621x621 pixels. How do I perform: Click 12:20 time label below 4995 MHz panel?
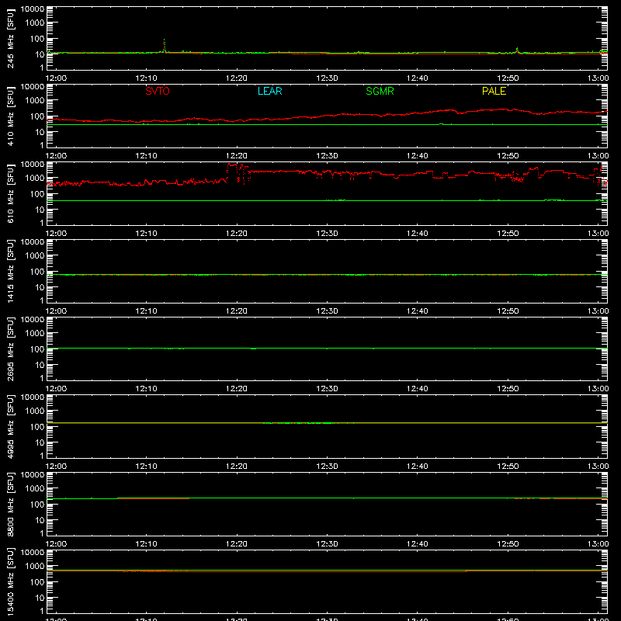click(237, 467)
